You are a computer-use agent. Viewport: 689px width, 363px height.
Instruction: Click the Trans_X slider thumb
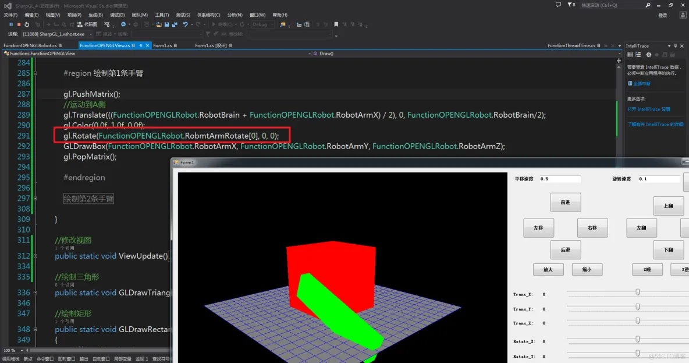(x=638, y=292)
